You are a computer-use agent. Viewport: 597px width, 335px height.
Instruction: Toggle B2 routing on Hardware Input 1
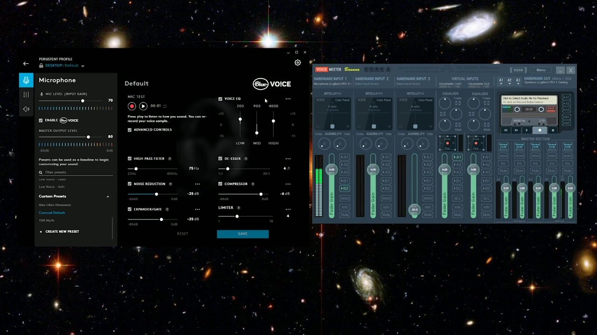pos(345,188)
